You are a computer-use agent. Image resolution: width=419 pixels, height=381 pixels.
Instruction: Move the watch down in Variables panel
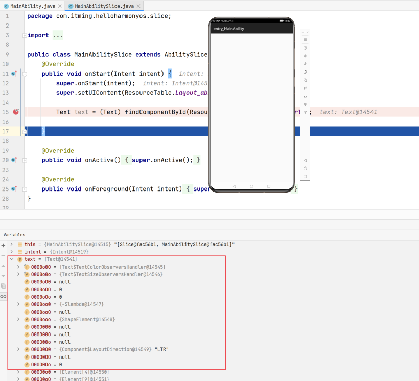coord(3,276)
